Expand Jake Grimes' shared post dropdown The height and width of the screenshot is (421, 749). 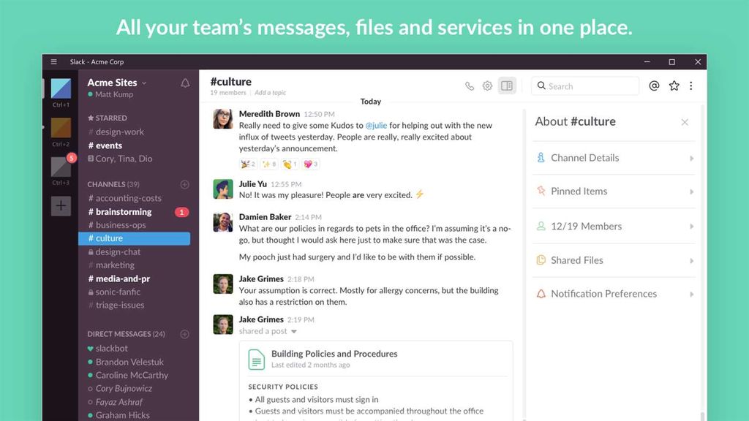tap(294, 331)
